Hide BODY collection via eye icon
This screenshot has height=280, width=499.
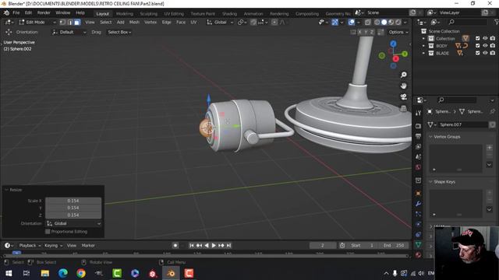pos(485,46)
